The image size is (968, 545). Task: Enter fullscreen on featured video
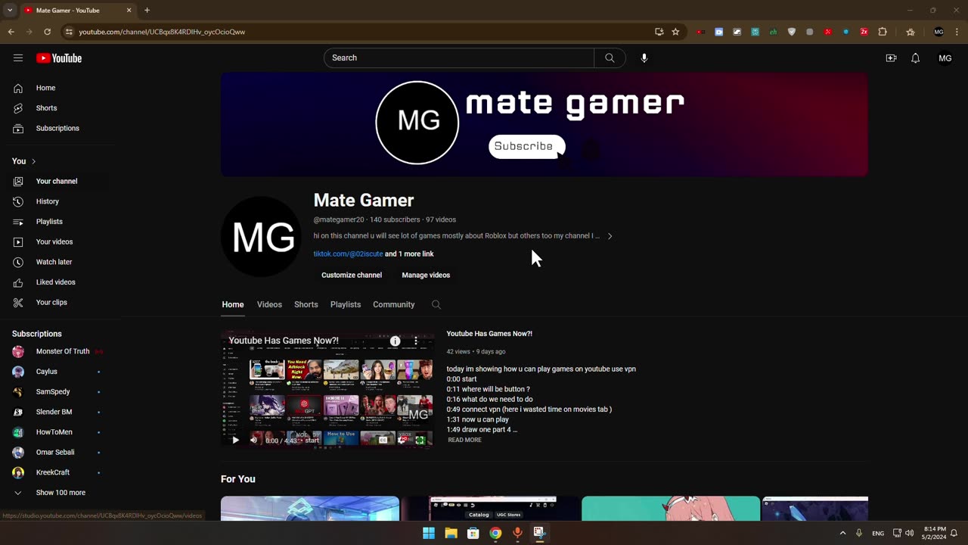(420, 440)
